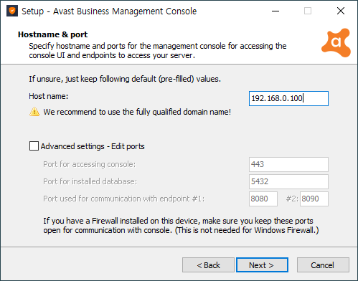
Task: Click the yellow warning triangle icon
Action: pyautogui.click(x=34, y=112)
